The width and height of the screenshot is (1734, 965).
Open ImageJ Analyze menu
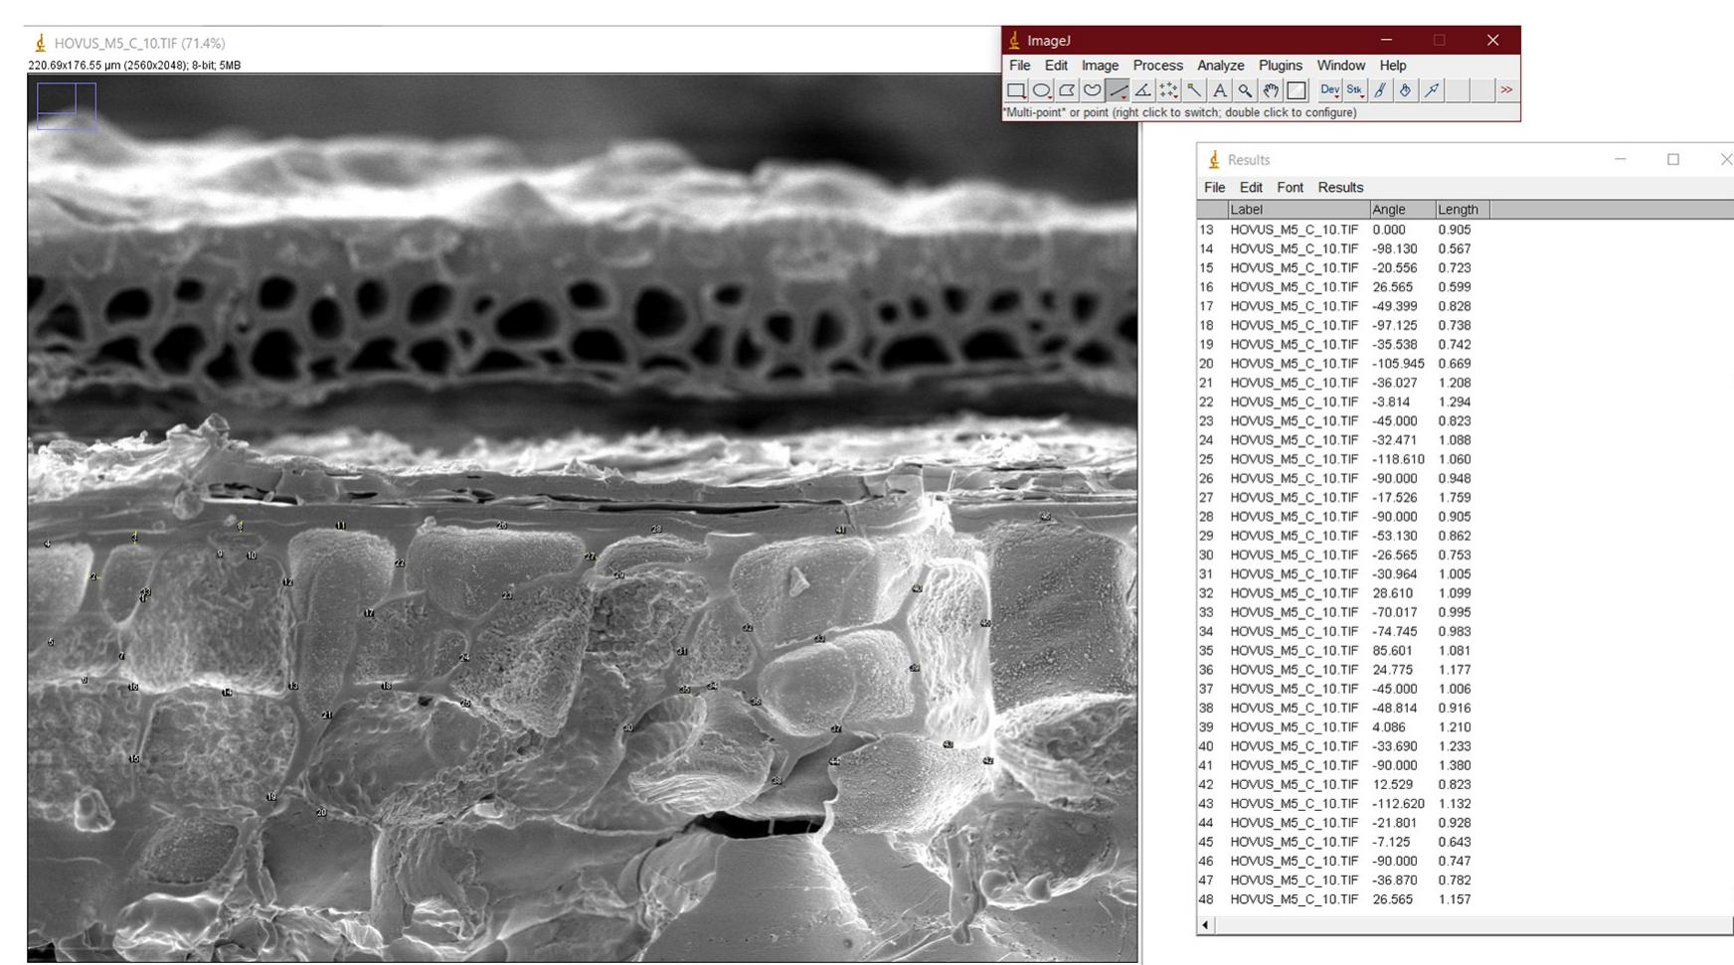[x=1221, y=66]
